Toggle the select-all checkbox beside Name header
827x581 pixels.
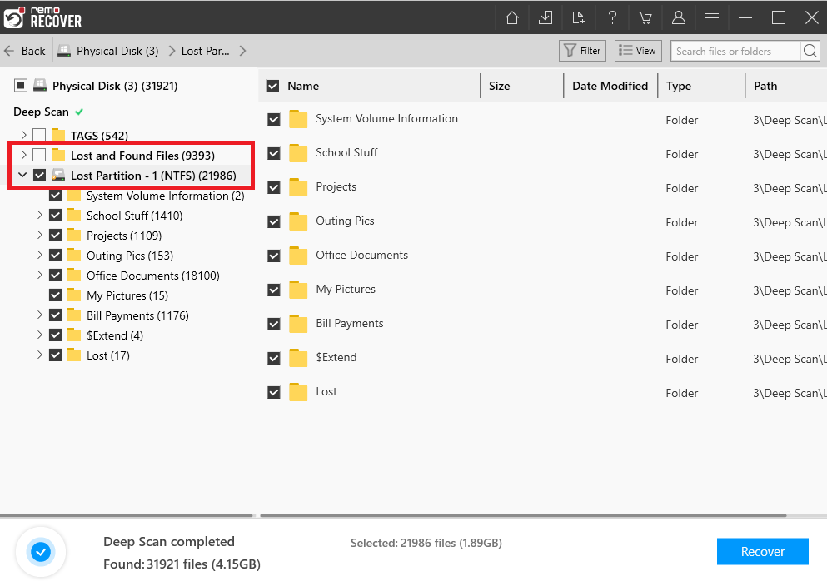[272, 86]
